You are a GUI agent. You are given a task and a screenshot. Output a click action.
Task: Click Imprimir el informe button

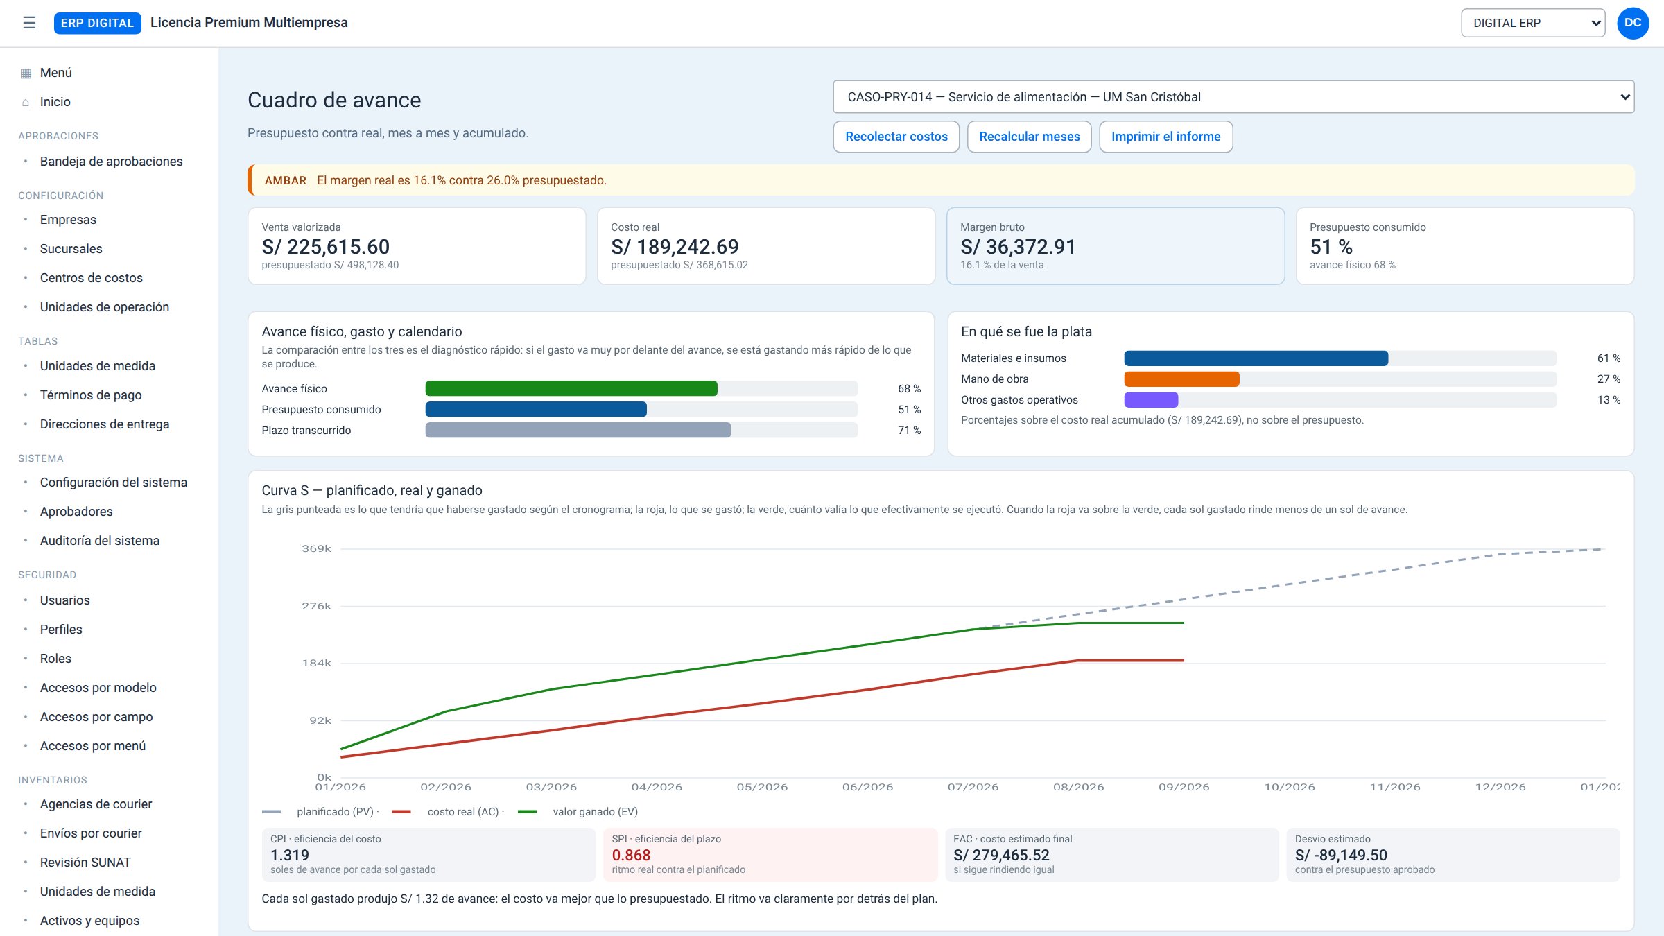(1166, 137)
